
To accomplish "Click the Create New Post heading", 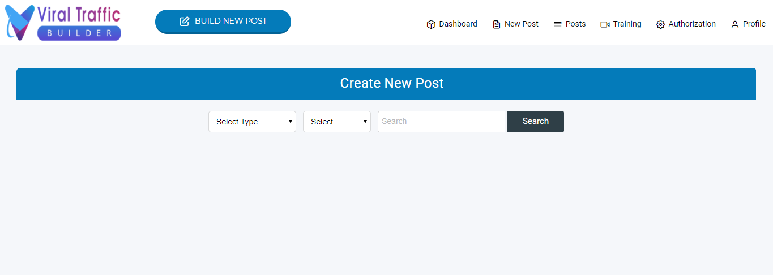I will click(x=392, y=83).
